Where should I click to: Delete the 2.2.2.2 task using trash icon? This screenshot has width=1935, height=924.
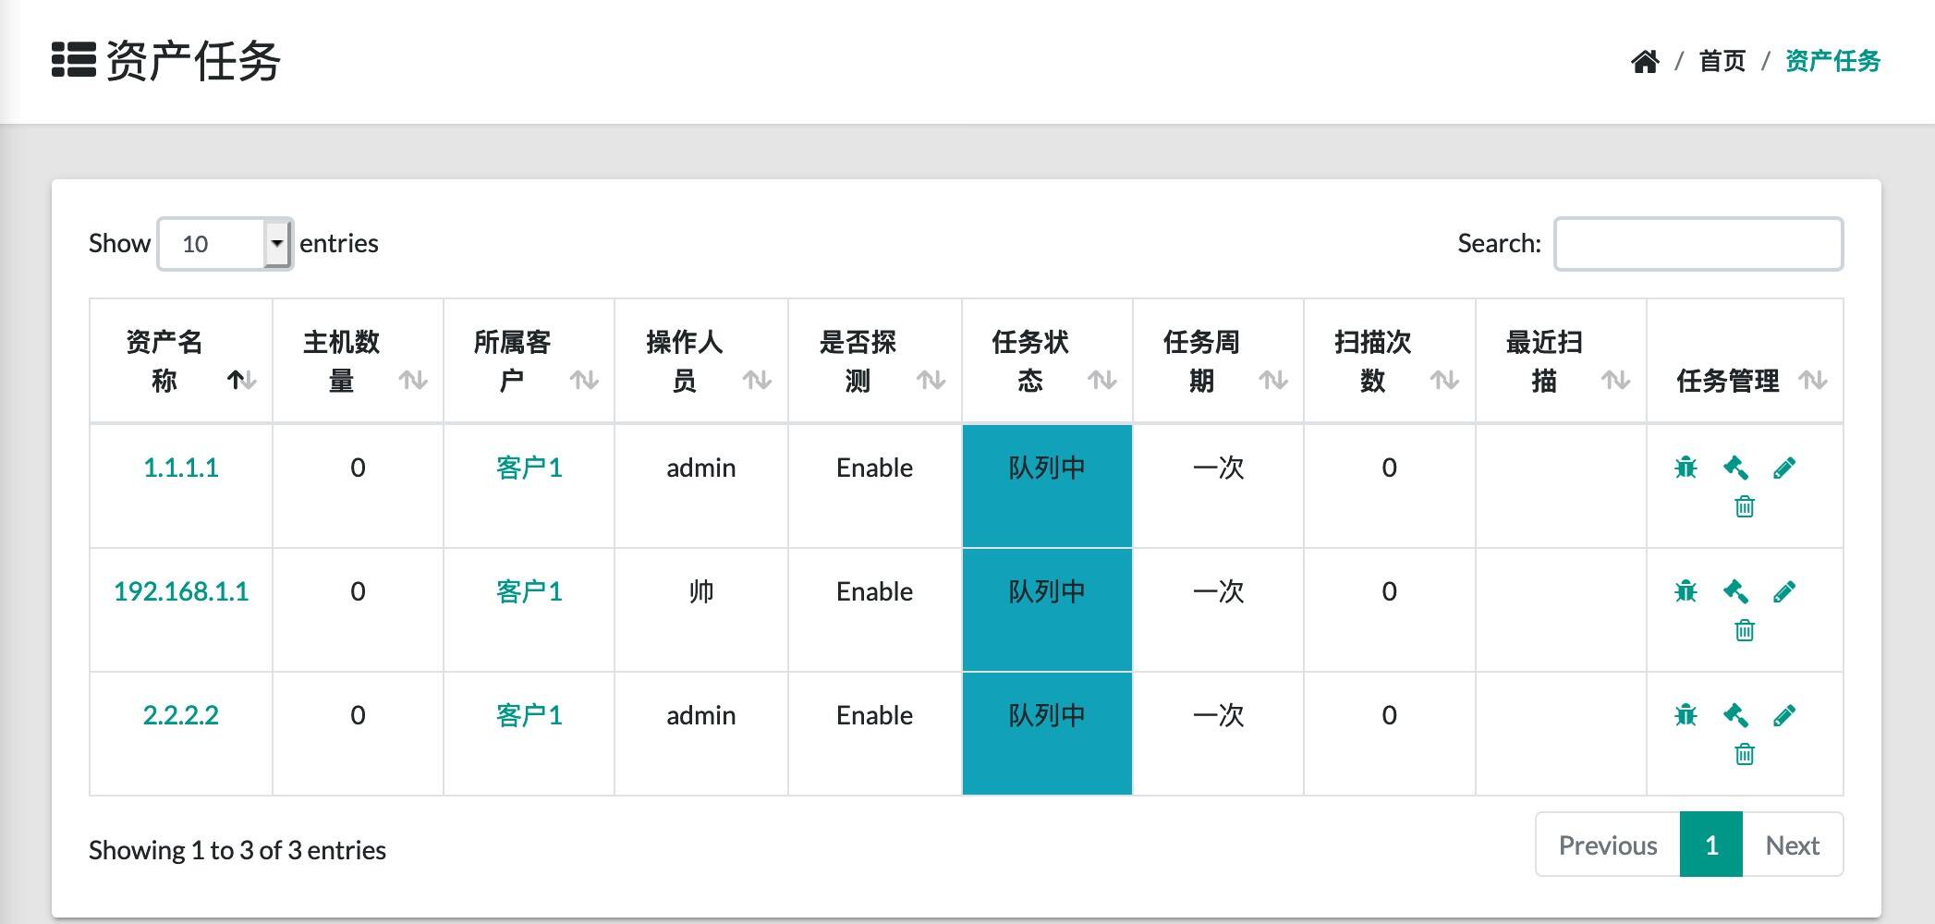pyautogui.click(x=1745, y=754)
